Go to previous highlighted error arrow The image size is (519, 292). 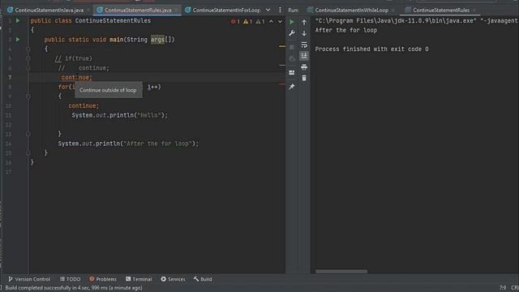(x=271, y=22)
